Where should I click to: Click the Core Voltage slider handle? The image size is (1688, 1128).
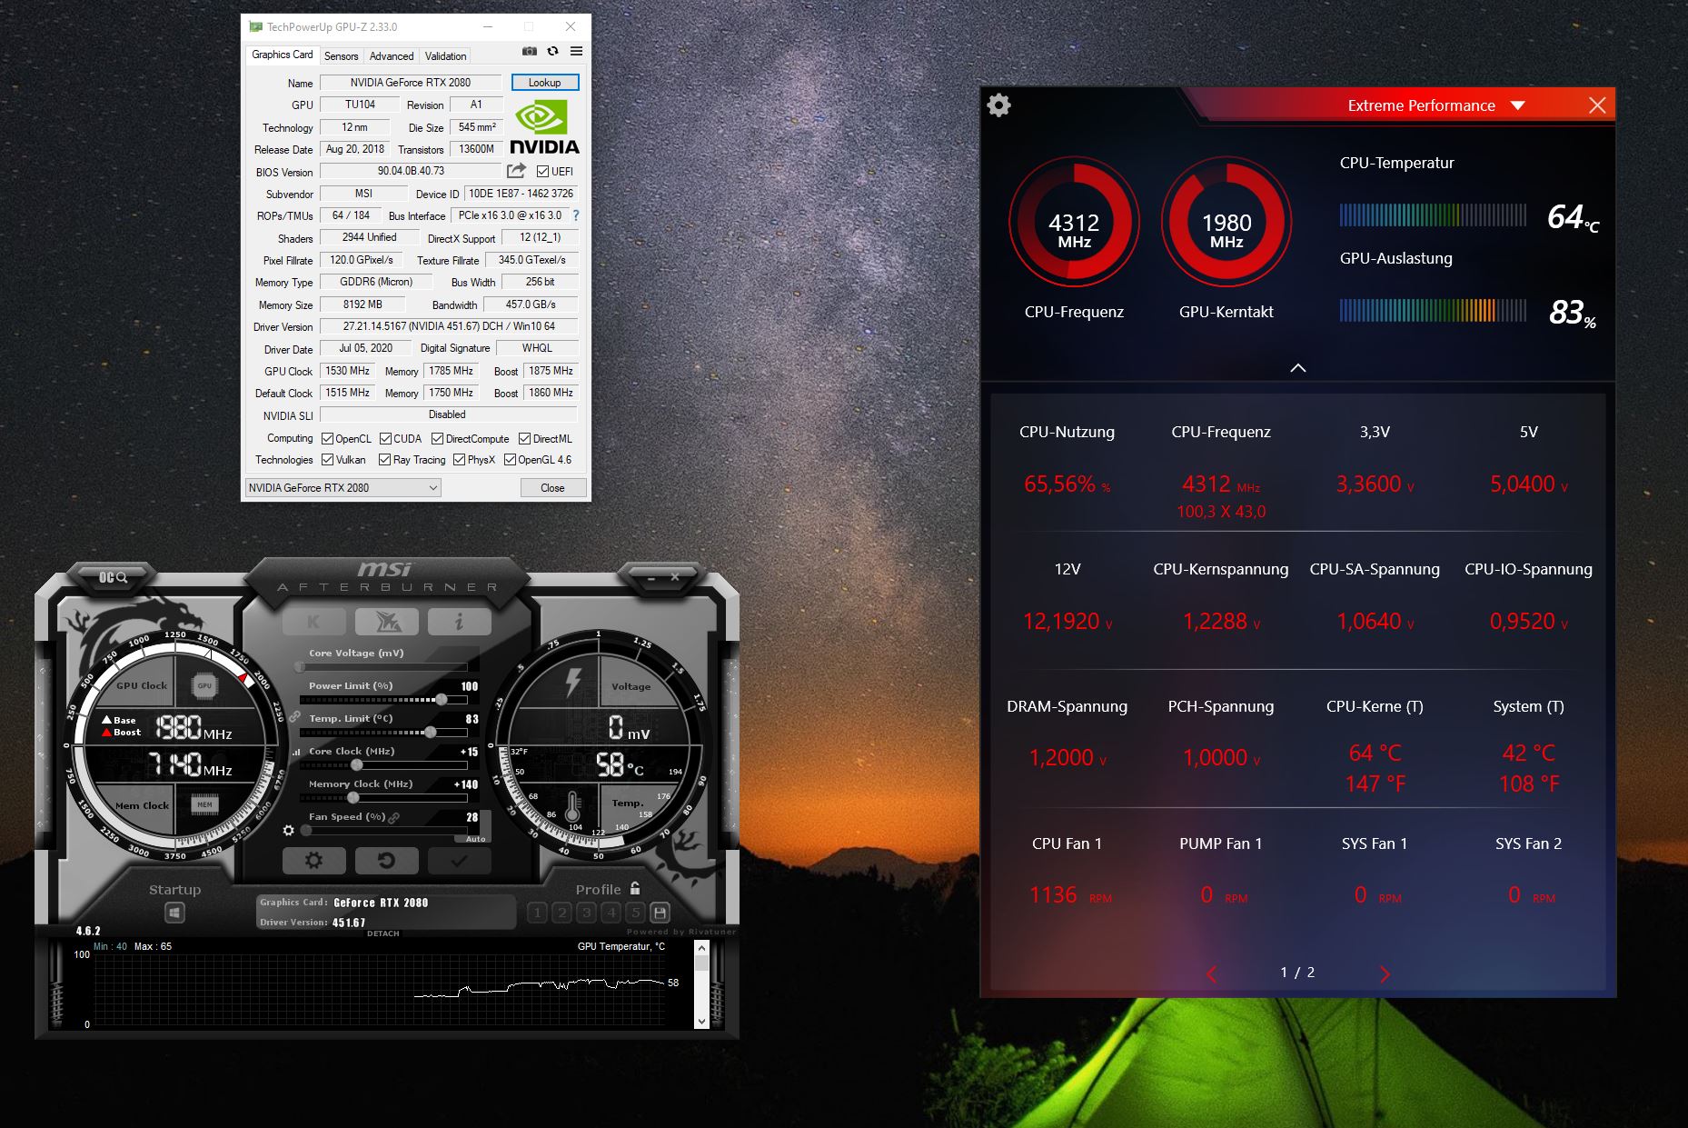tap(300, 667)
